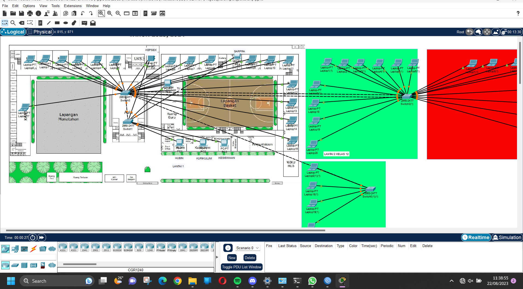Open the Scenario 0 dropdown
The width and height of the screenshot is (523, 289).
point(247,248)
